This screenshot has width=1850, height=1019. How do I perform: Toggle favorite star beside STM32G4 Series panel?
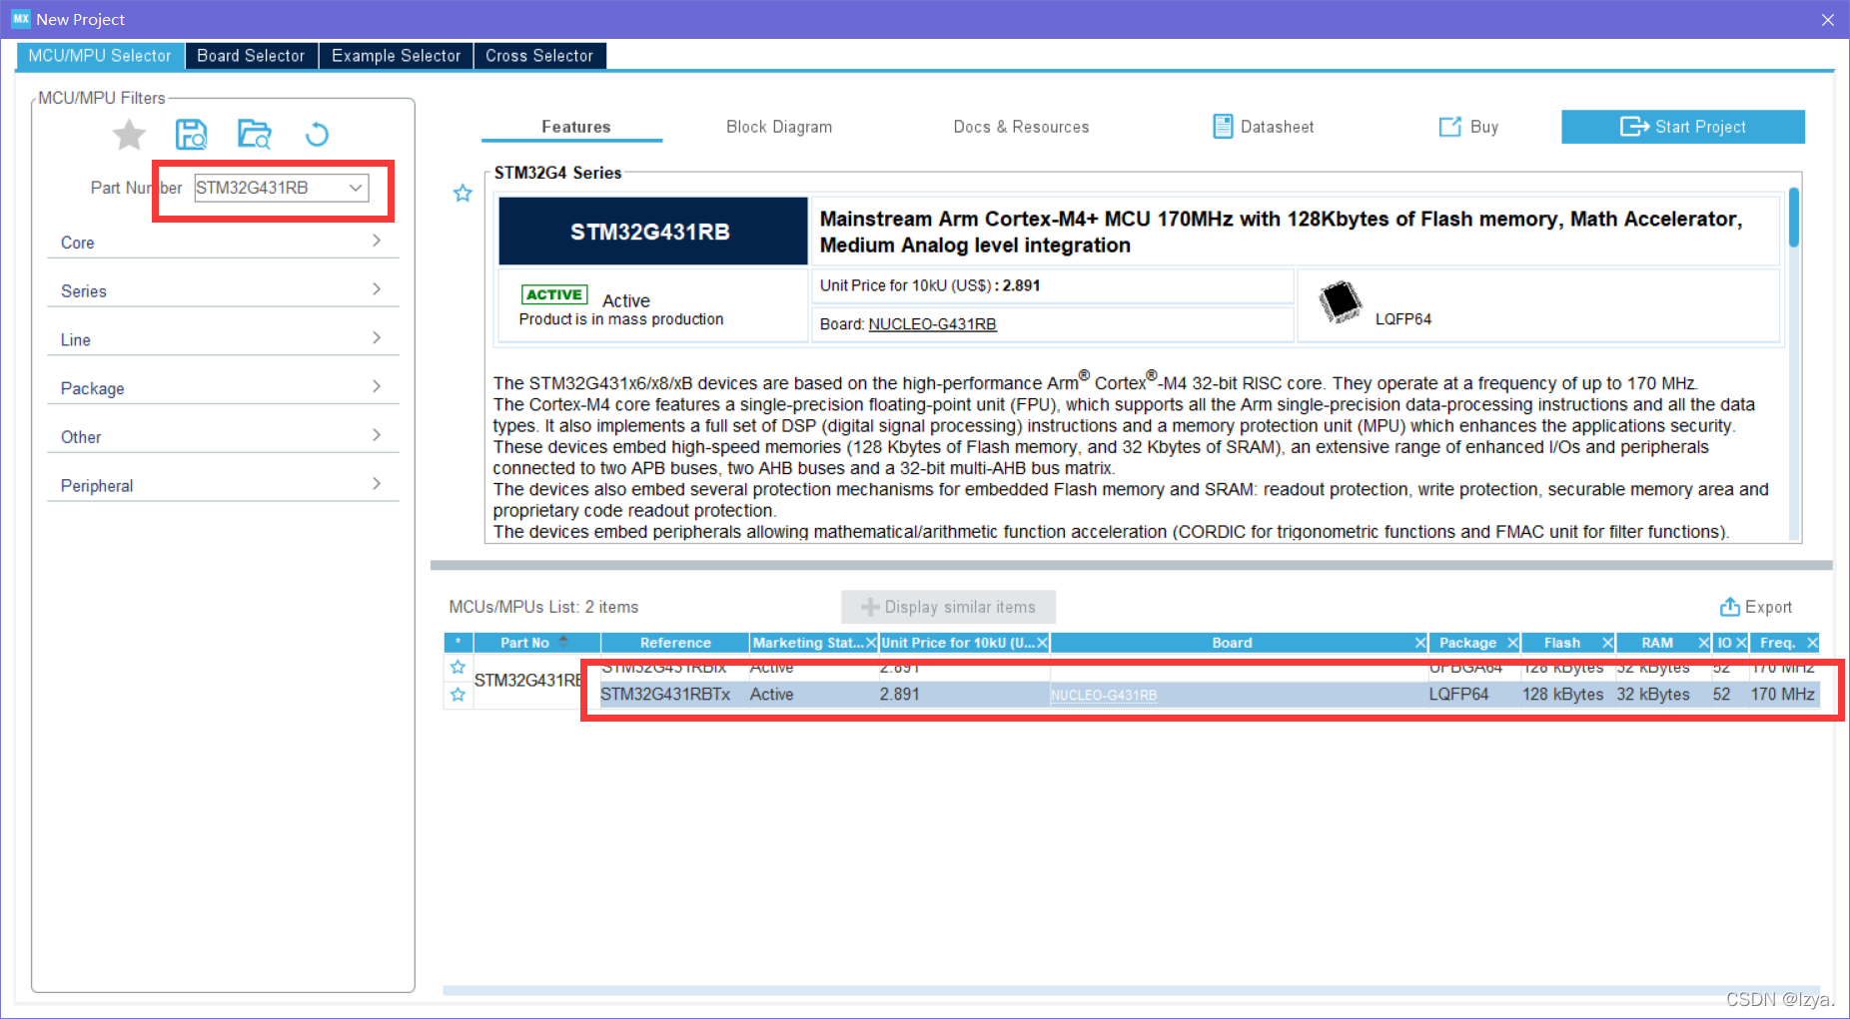point(462,194)
